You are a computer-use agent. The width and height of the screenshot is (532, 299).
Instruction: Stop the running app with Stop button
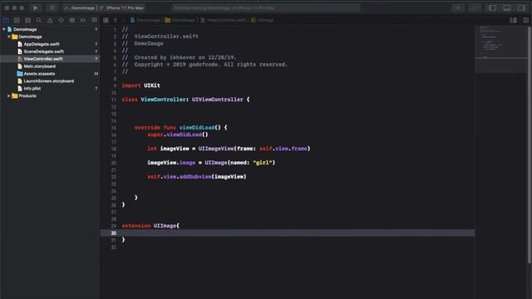click(52, 7)
